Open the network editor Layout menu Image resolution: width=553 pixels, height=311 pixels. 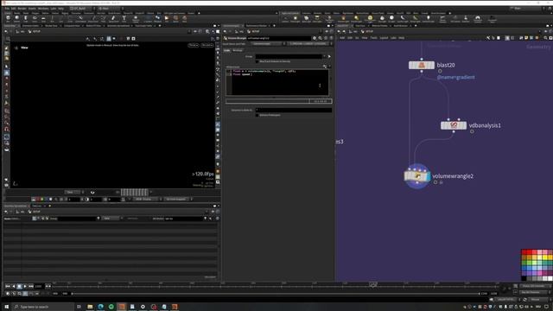[384, 38]
